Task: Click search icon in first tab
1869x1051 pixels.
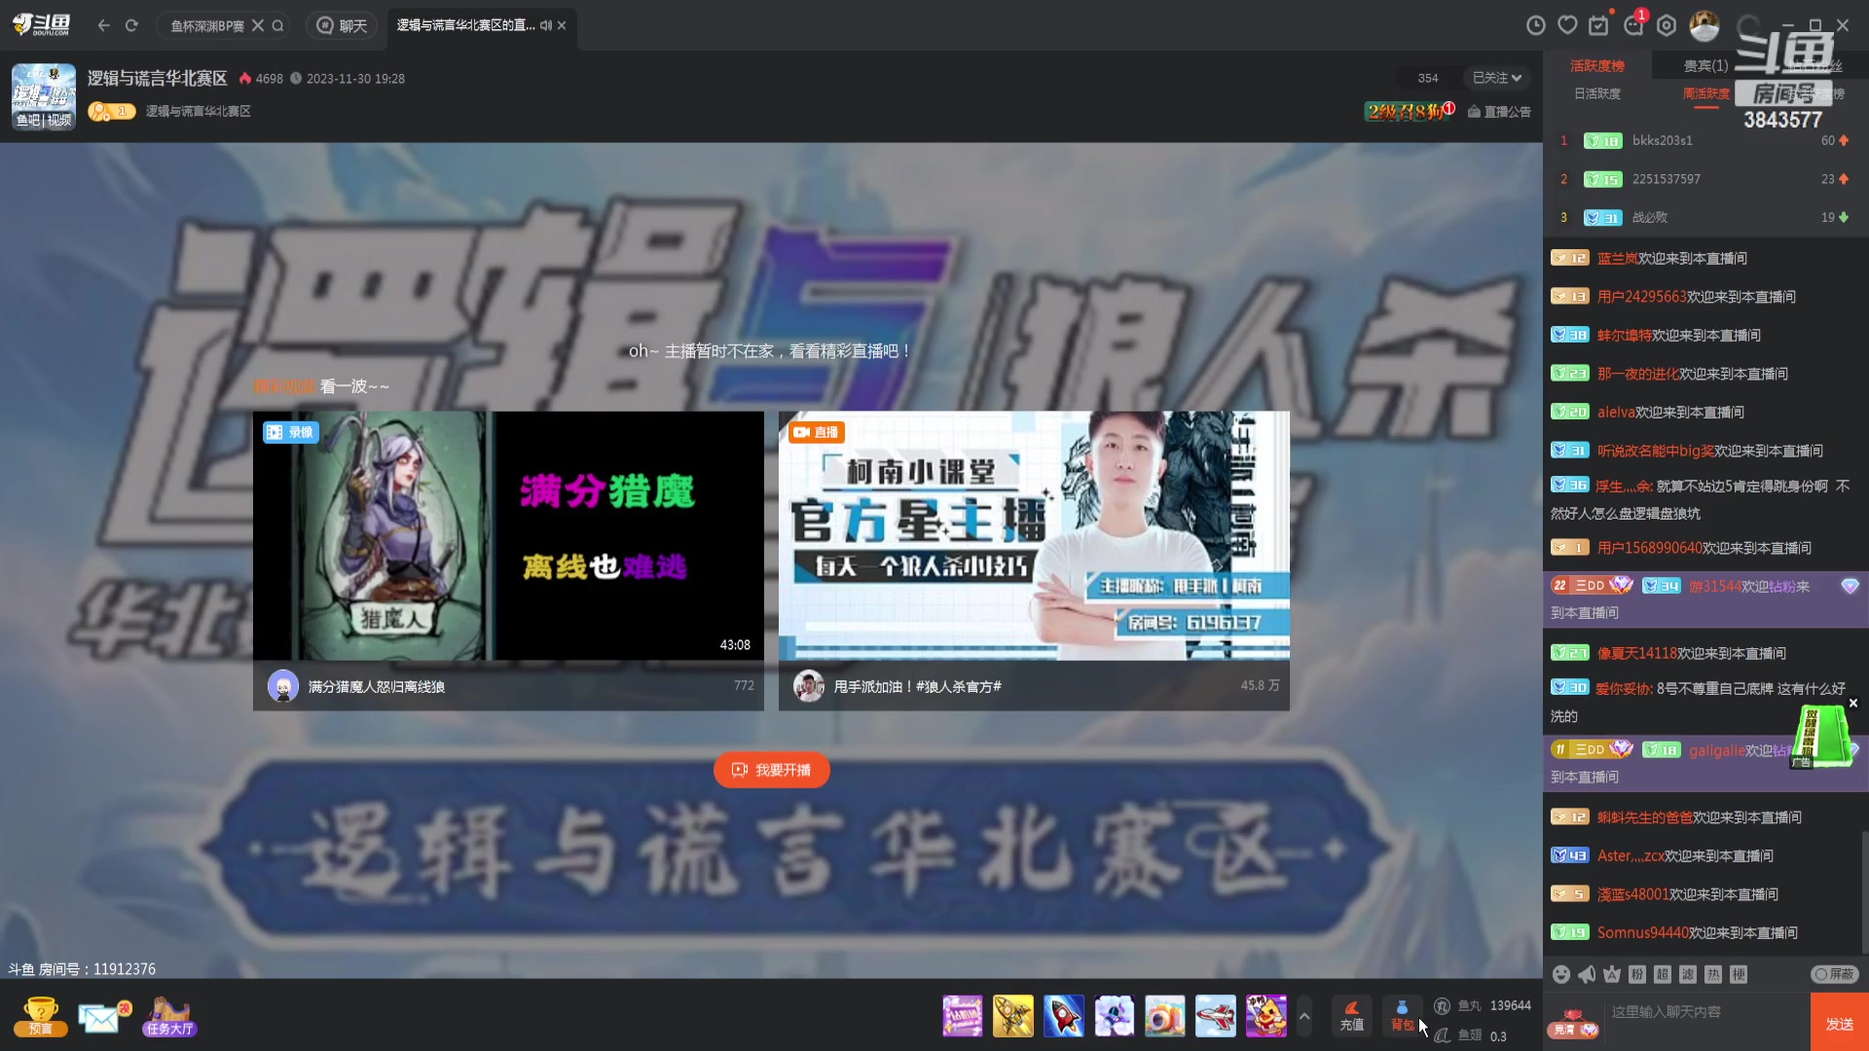Action: pos(278,25)
